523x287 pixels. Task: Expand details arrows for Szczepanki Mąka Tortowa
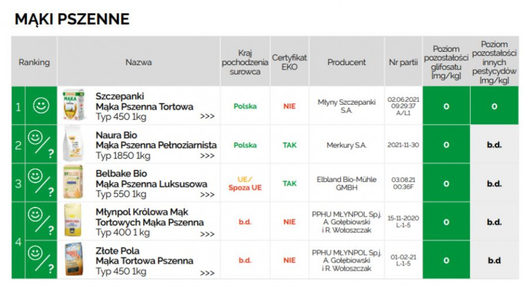(207, 116)
